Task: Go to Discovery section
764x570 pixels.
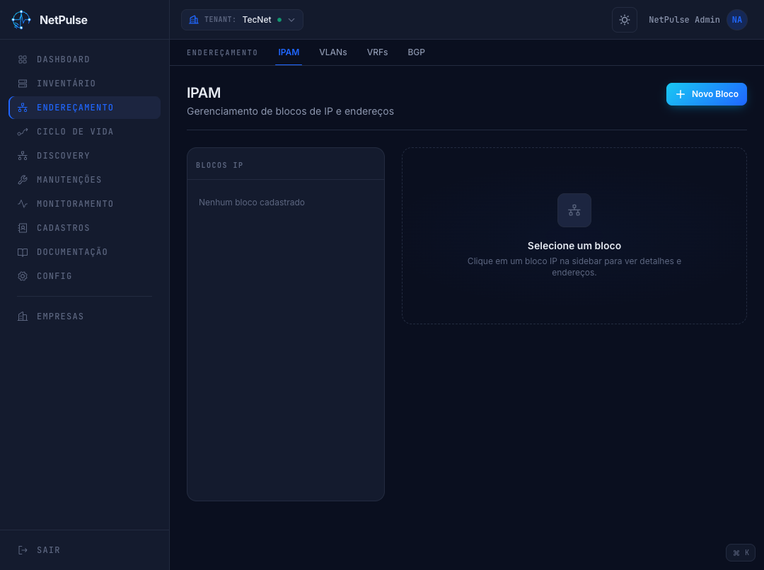Action: pos(85,156)
